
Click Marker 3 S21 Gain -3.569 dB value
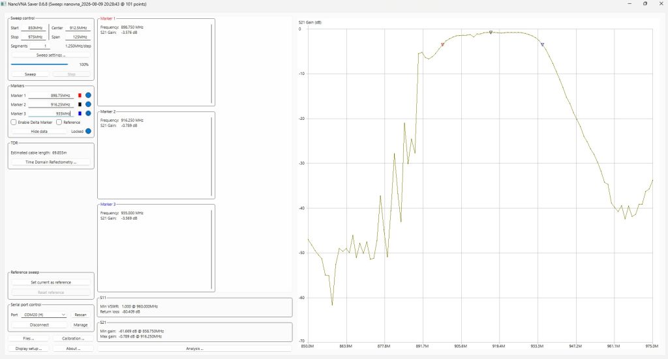129,218
